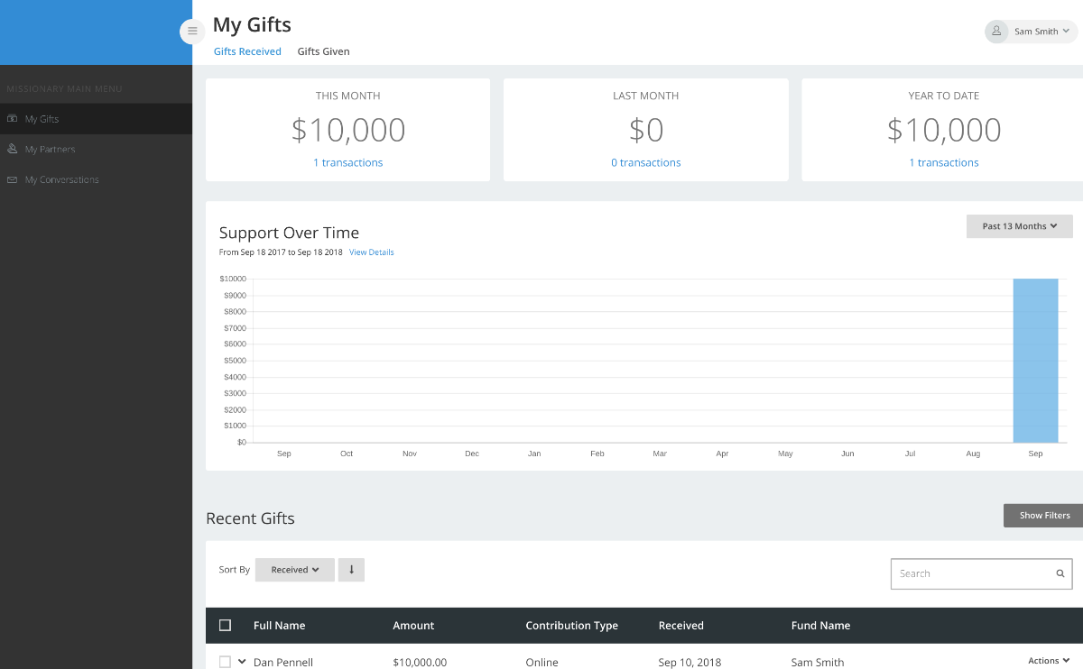Select the Gifts Received tab
Viewport: 1083px width, 669px height.
247,51
